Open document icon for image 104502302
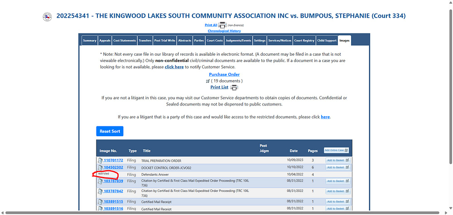453x215 pixels. click(x=100, y=167)
